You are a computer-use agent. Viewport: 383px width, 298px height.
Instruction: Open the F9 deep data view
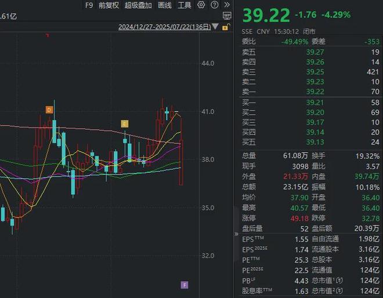click(89, 5)
